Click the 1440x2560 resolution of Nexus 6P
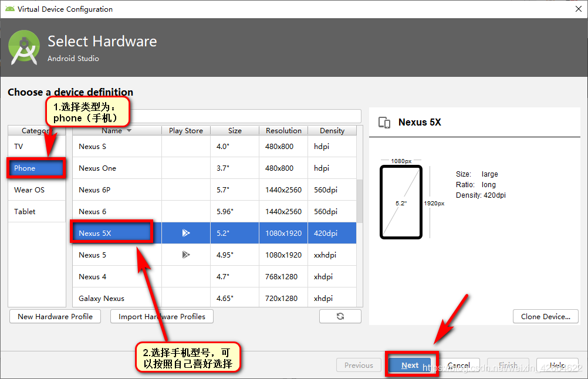This screenshot has height=379, width=588. coord(283,189)
